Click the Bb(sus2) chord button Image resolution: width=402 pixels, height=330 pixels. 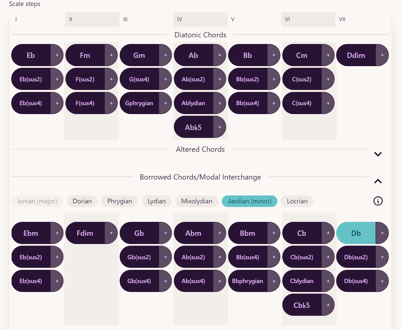(248, 79)
